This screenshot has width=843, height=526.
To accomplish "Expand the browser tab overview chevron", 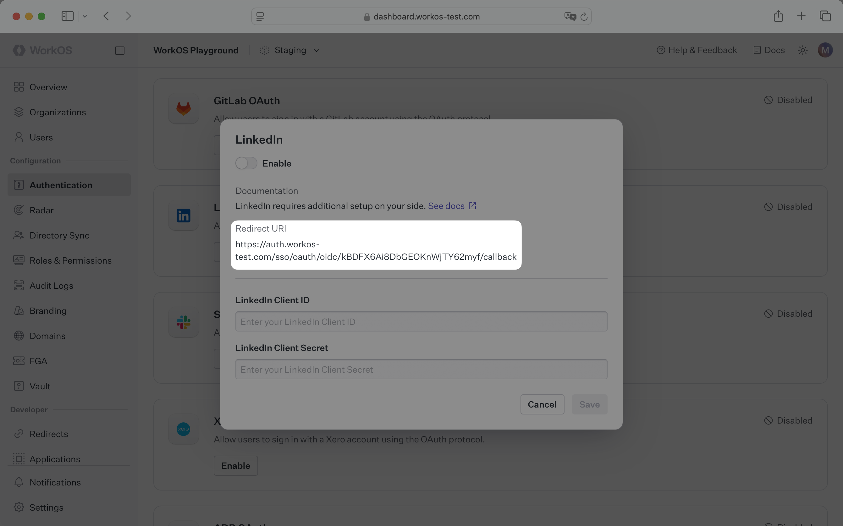I will pyautogui.click(x=85, y=16).
